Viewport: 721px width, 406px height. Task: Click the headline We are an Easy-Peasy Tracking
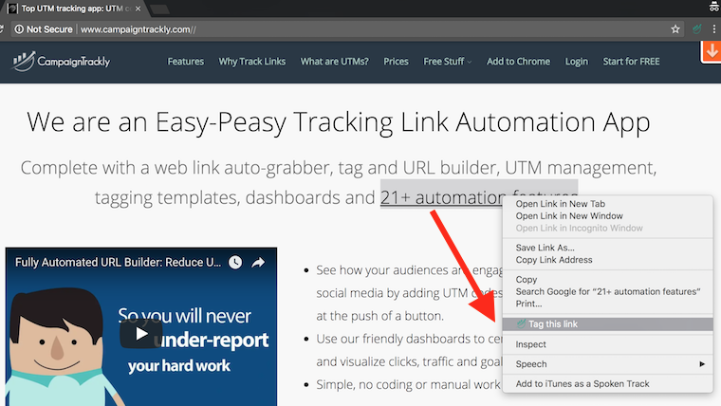[x=339, y=122]
